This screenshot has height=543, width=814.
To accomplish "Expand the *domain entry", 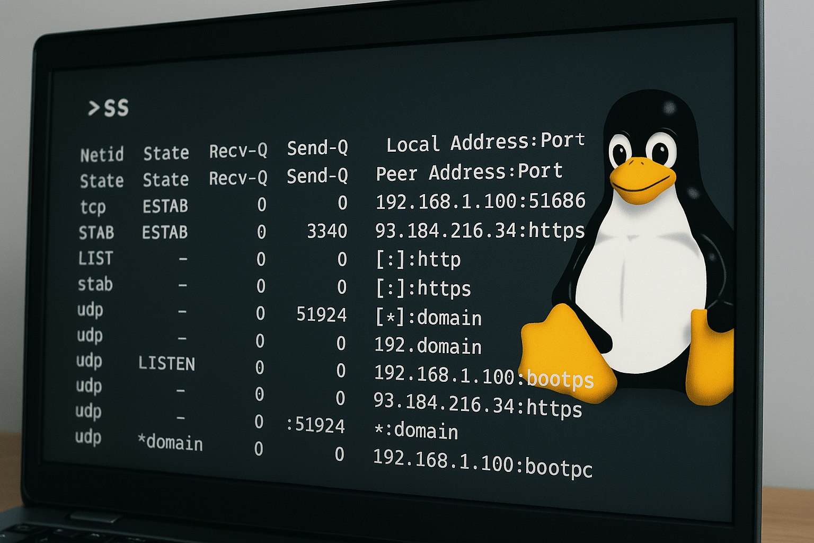I will 171,442.
